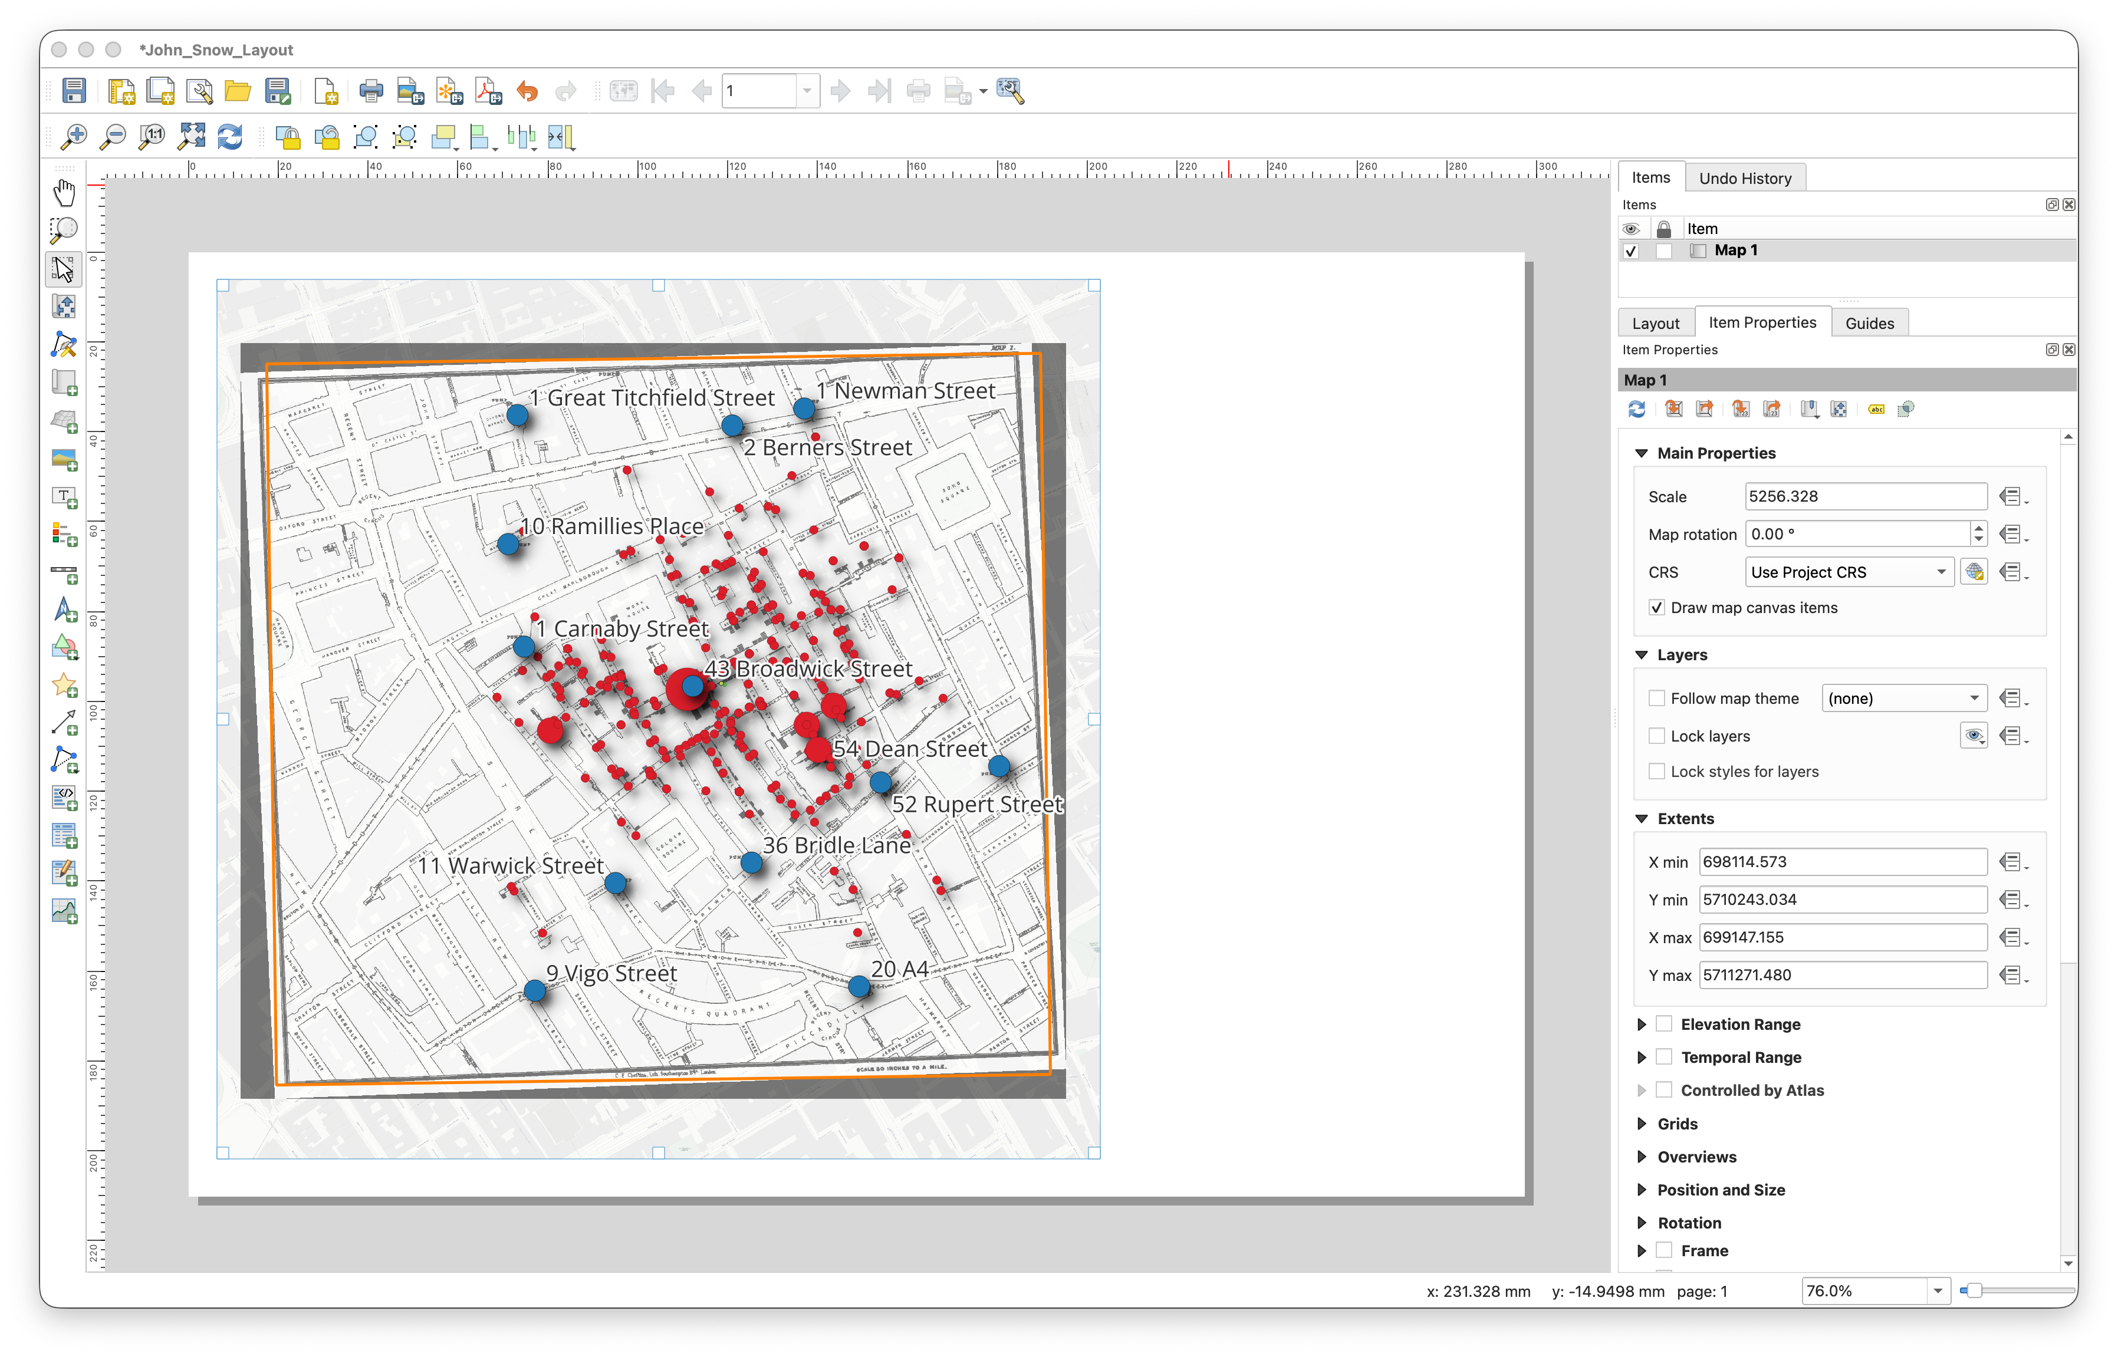Viewport: 2118px width, 1357px height.
Task: Select the Add Label tool
Action: click(x=64, y=496)
